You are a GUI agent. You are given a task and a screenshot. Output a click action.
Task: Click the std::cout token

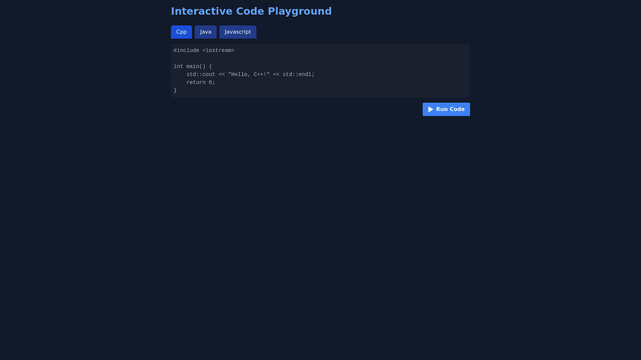201,75
